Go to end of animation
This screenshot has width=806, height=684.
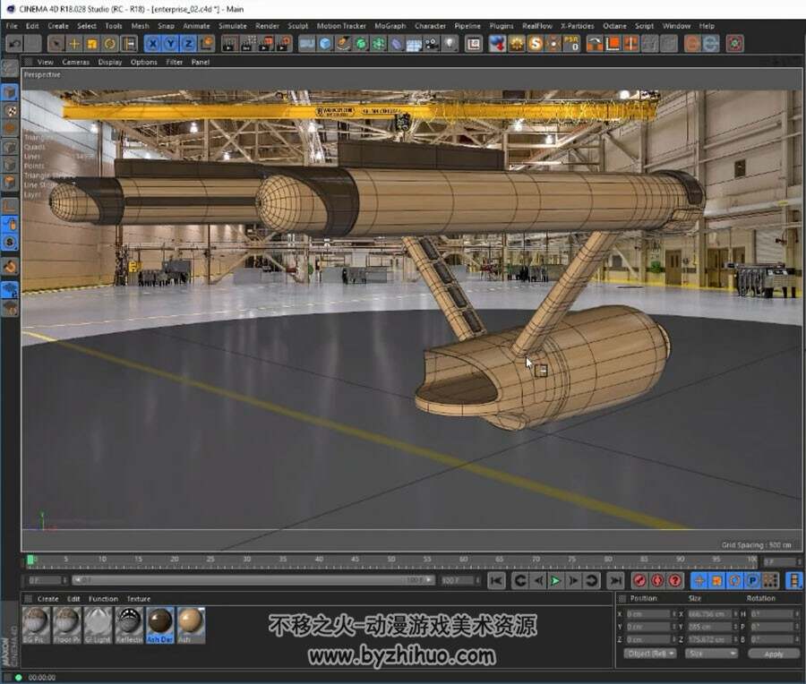click(615, 581)
